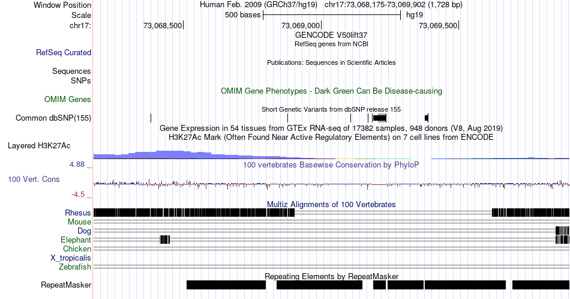Click Repeating Elements by RepeatMasker title
This screenshot has width=570, height=299.
pyautogui.click(x=331, y=276)
